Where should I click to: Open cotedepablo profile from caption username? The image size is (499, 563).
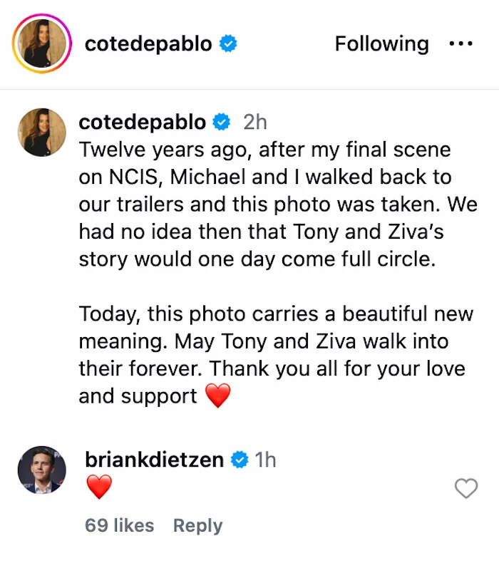tap(142, 122)
